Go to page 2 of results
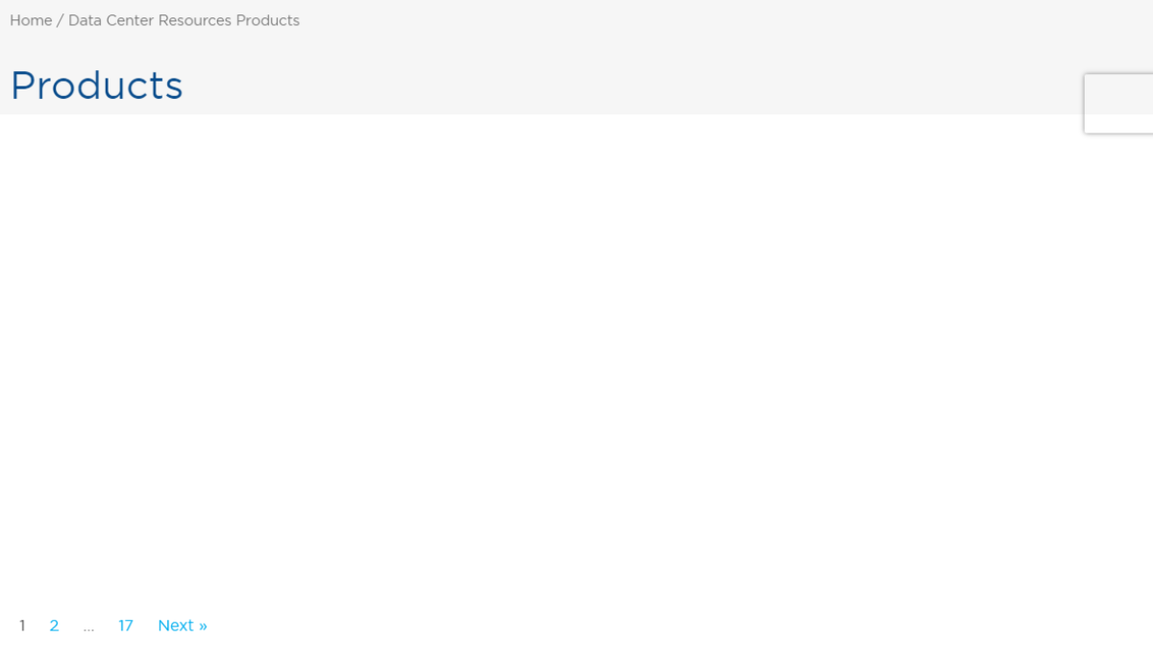 pyautogui.click(x=54, y=626)
